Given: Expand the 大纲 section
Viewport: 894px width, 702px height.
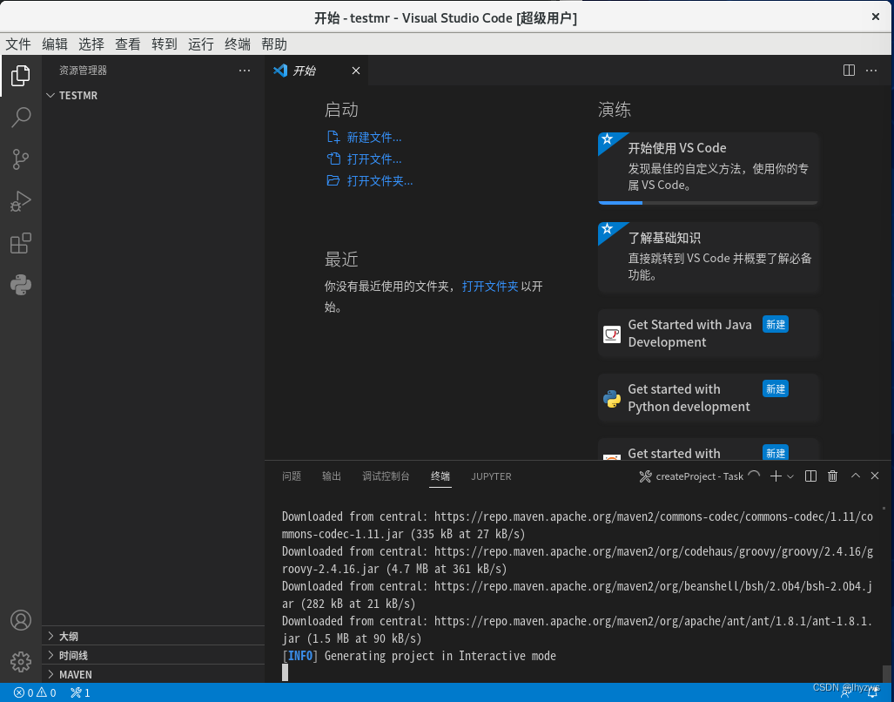Looking at the screenshot, I should tap(153, 636).
